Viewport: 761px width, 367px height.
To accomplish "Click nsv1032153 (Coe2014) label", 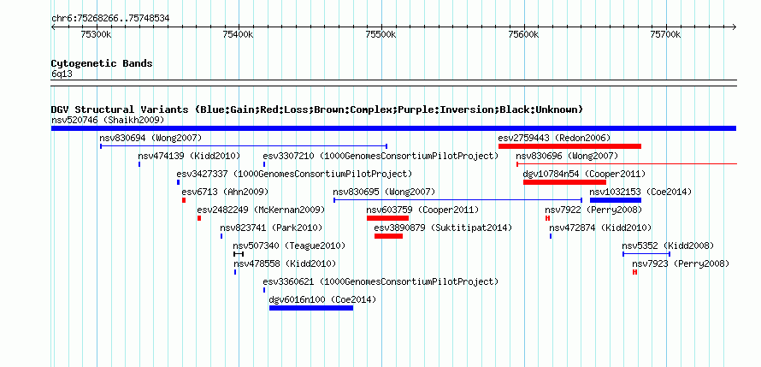I will [x=640, y=192].
